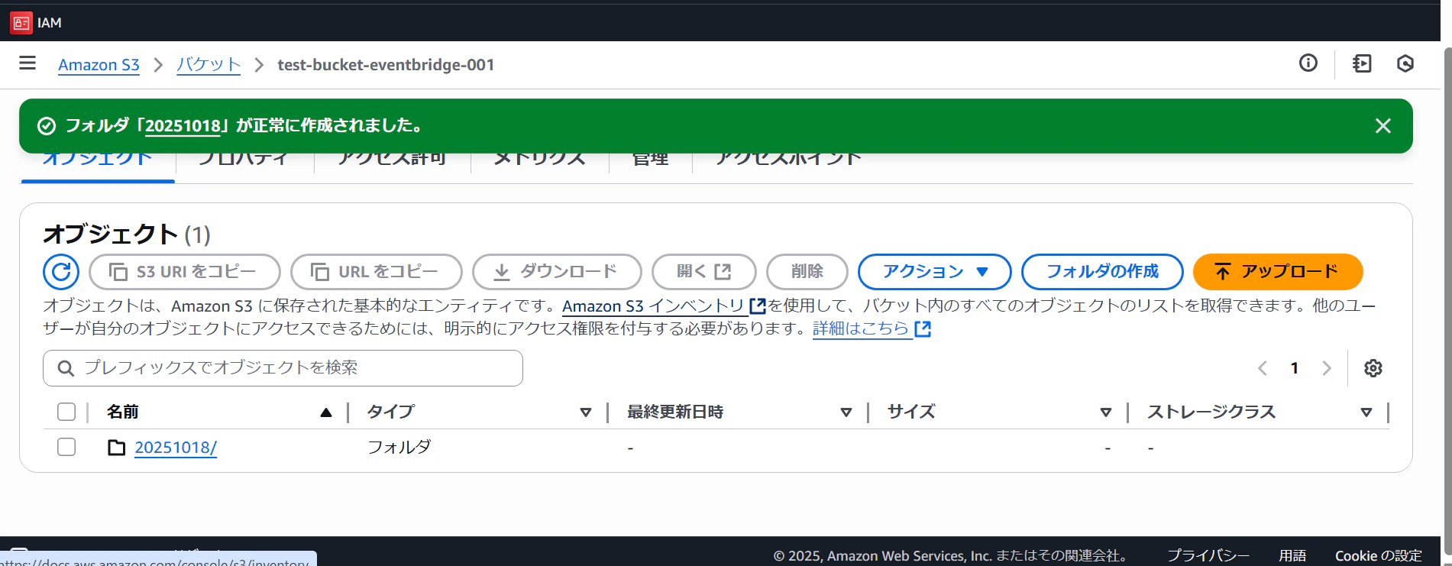Open Amazon S3 インベントリ link
This screenshot has width=1452, height=566.
tap(664, 306)
